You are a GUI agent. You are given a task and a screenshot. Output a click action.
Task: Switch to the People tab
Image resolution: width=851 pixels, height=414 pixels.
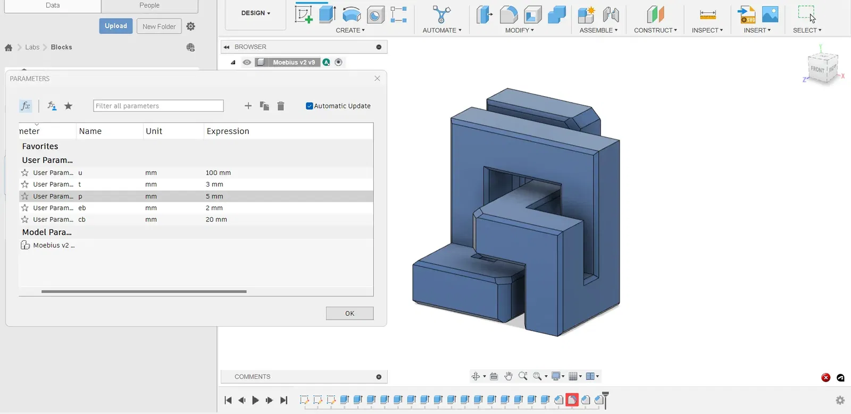[x=149, y=6]
